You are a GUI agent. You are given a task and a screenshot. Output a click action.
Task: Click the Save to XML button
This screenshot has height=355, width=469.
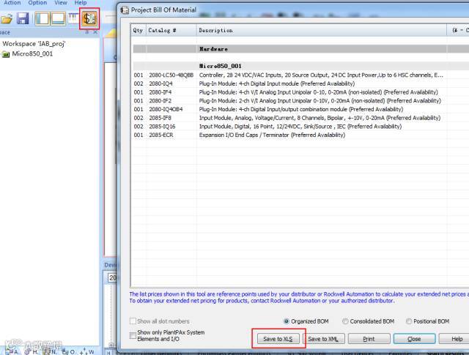tap(323, 339)
